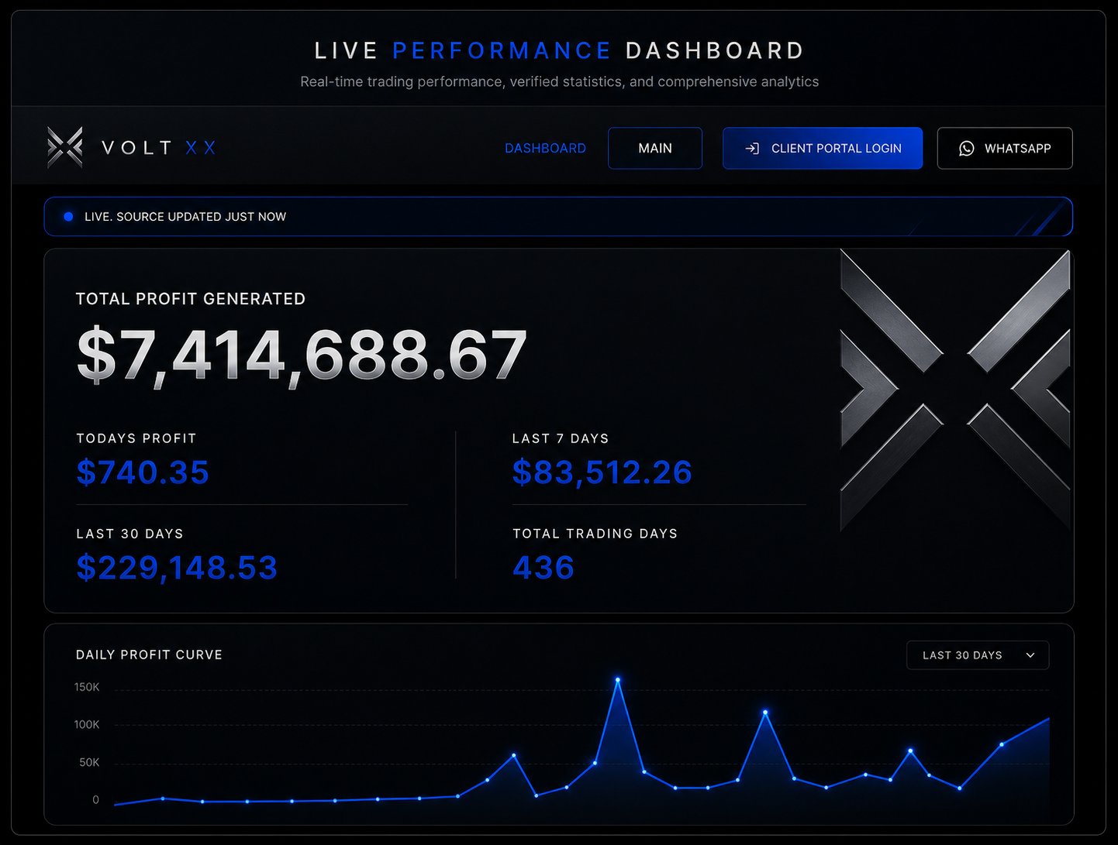Contact via the WhatsApp button
The width and height of the screenshot is (1118, 845).
coord(1005,148)
